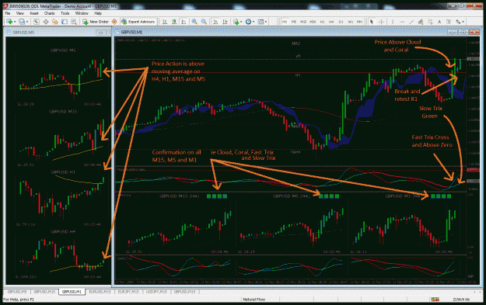Expand the Arrows tool dropdown
The width and height of the screenshot is (486, 305).
click(463, 22)
